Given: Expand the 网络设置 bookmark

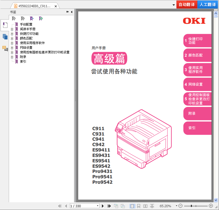Looking at the screenshot, I should click(x=12, y=48).
